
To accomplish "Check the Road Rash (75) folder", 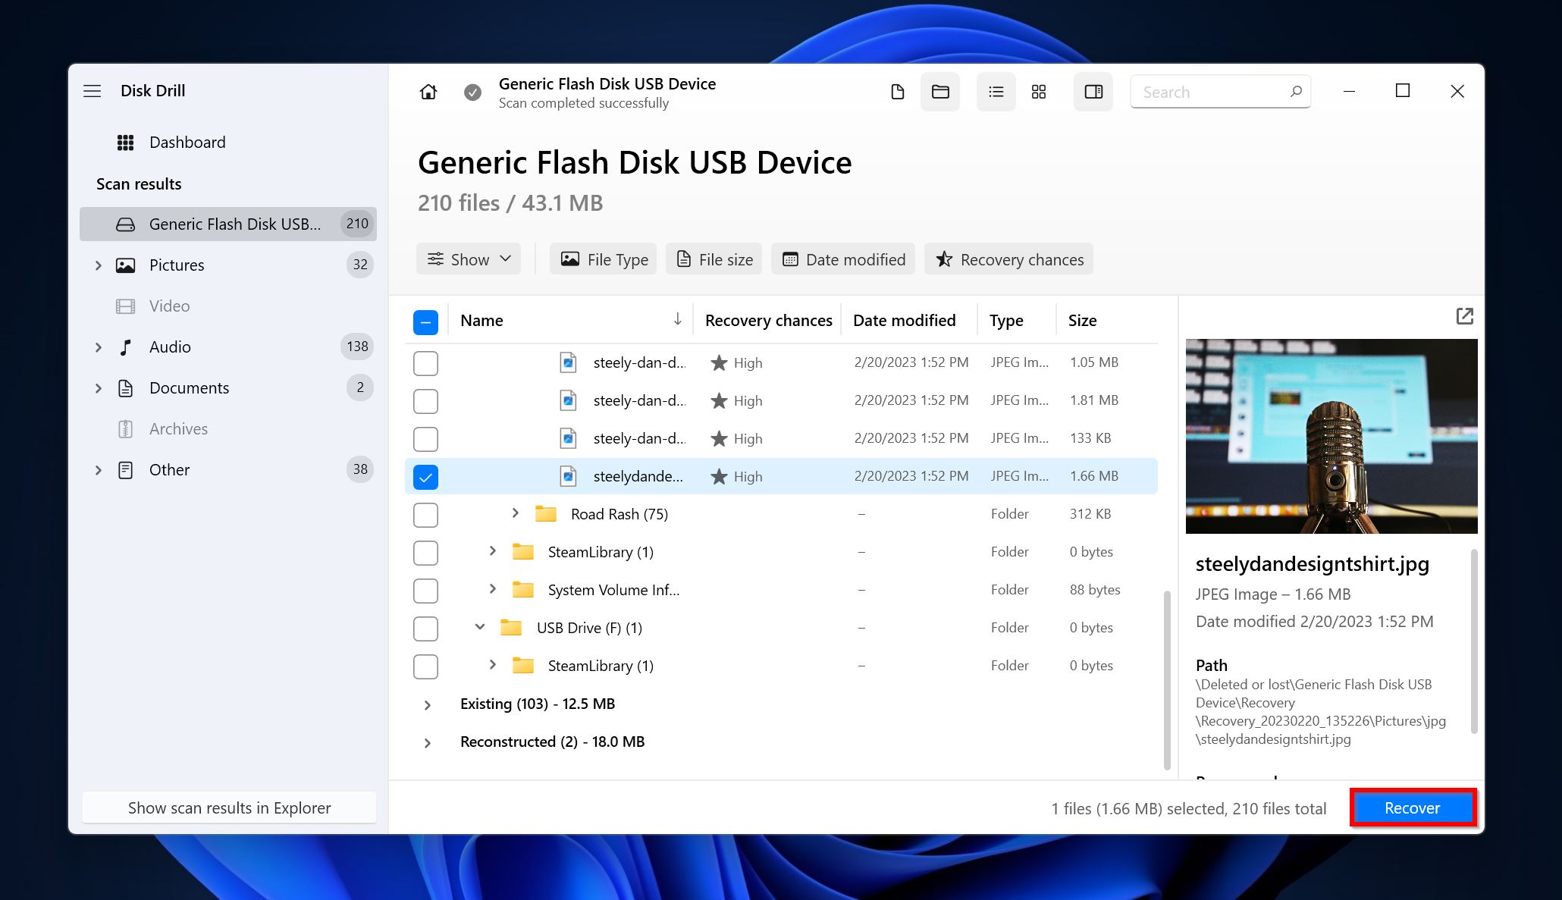I will click(425, 515).
